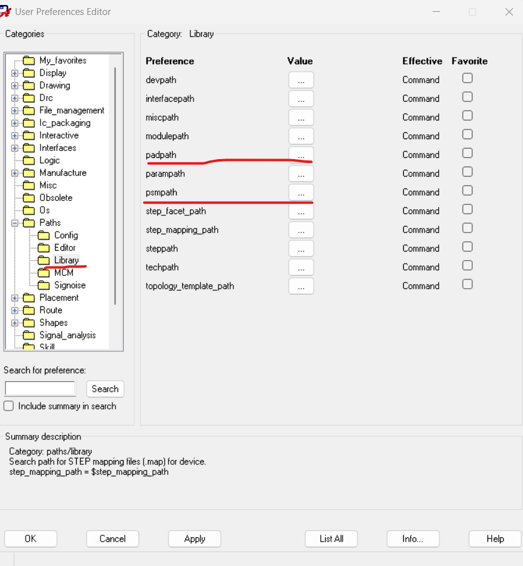Mark interfacepath as favorite

467,97
